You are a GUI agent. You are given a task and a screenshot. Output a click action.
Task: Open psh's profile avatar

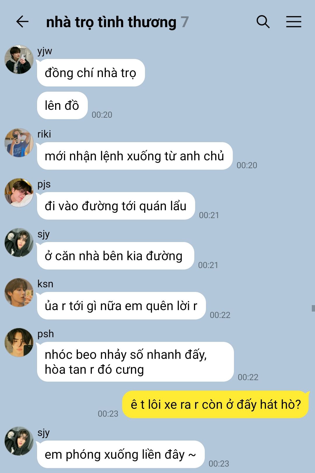point(19,342)
